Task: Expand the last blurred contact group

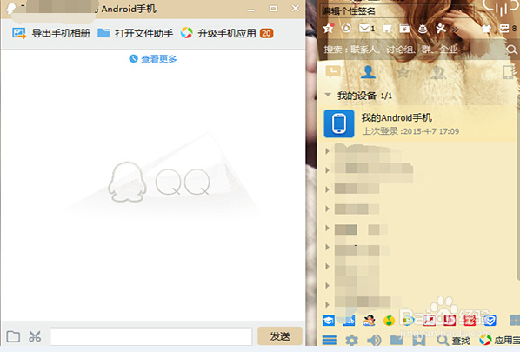Action: (x=327, y=305)
